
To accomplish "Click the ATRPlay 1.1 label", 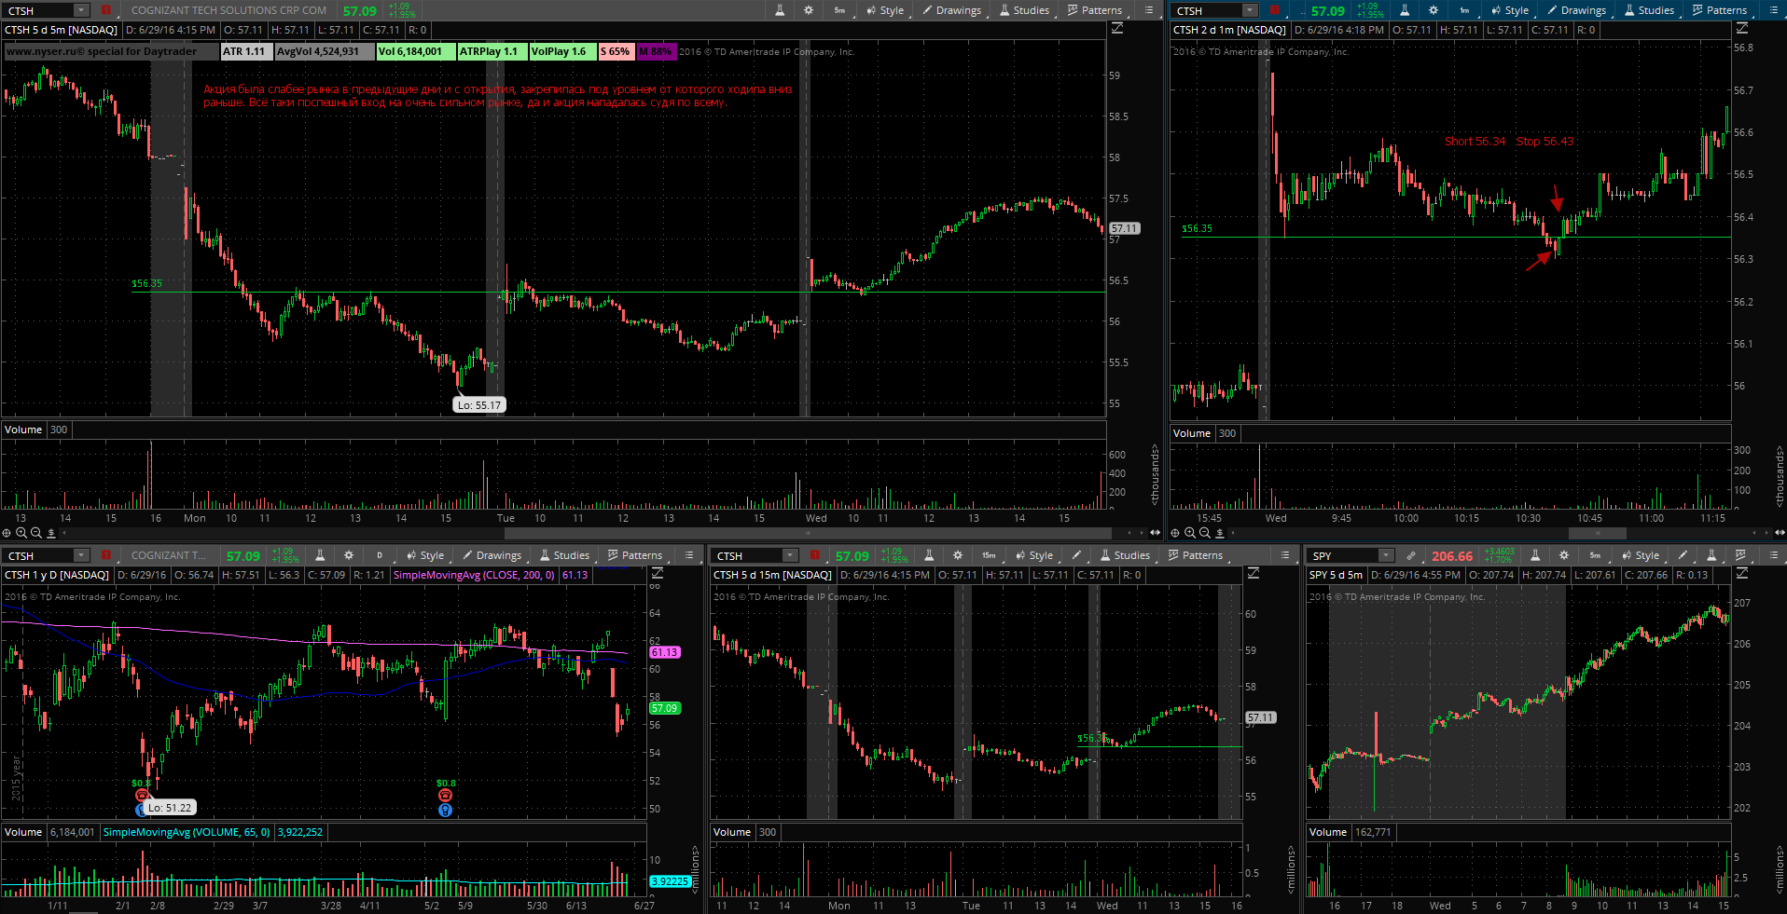I will pos(492,51).
